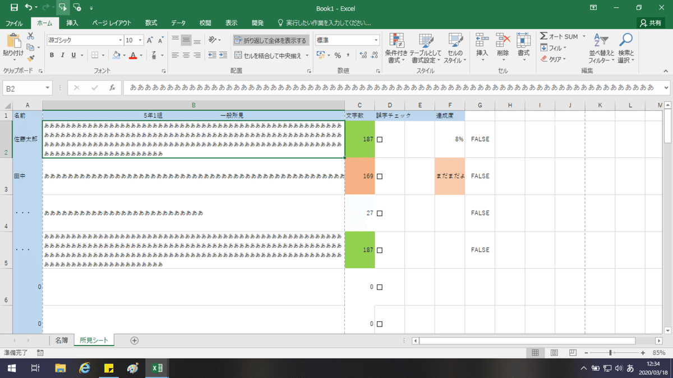Switch to Page Layout view in status bar
The width and height of the screenshot is (673, 378).
click(x=554, y=353)
